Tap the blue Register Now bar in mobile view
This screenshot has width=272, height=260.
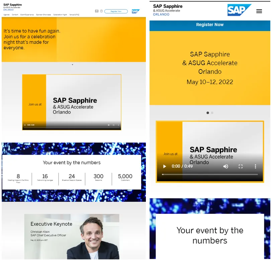[x=210, y=25]
